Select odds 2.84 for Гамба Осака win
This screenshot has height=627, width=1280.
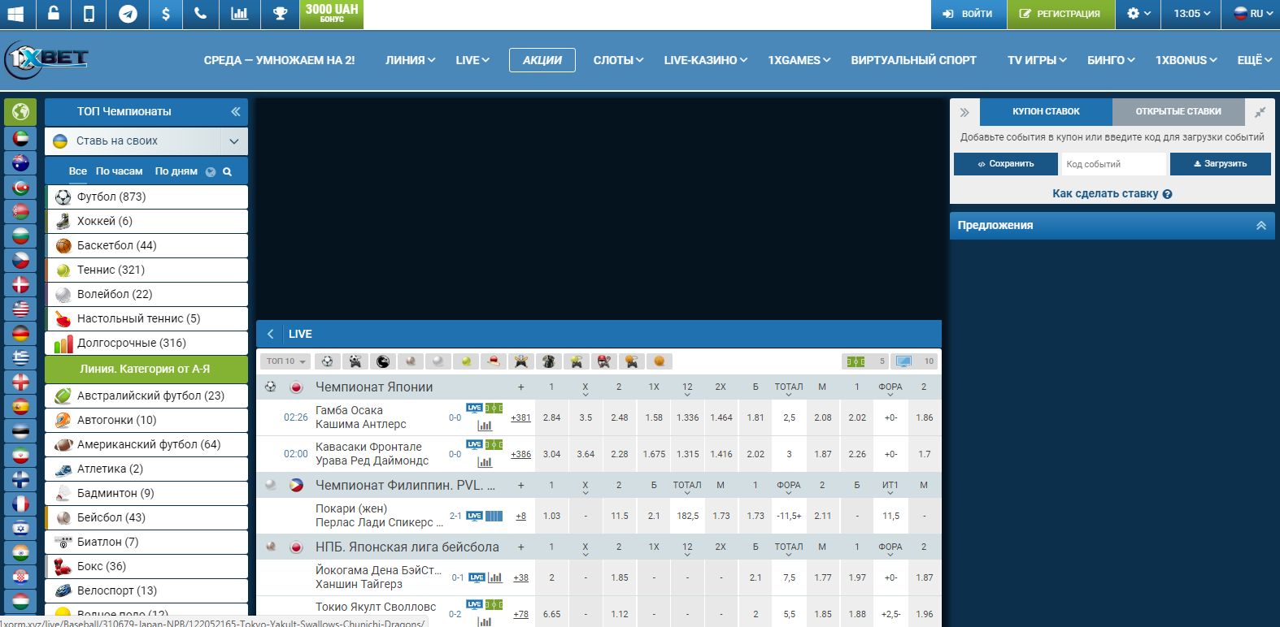[551, 417]
